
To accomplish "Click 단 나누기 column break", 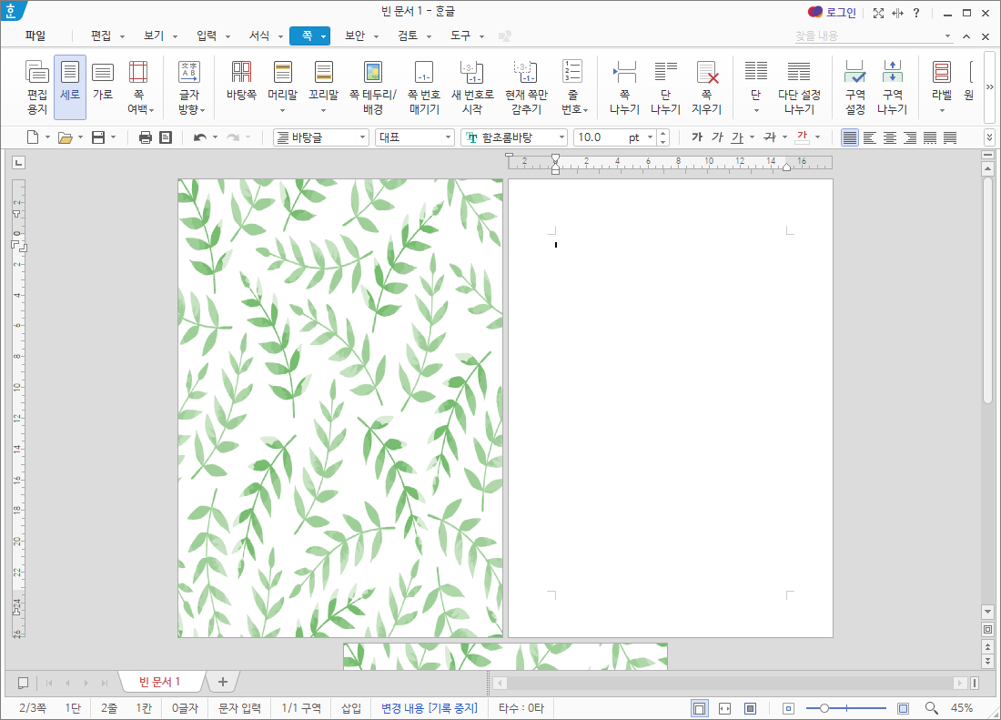I will click(665, 86).
